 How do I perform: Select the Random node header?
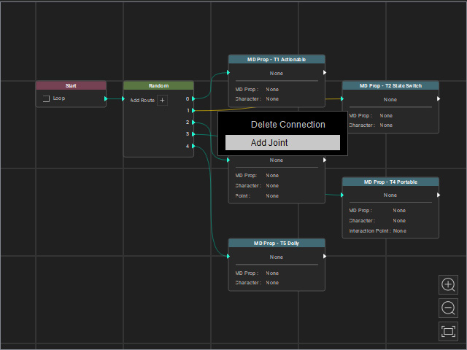click(158, 86)
